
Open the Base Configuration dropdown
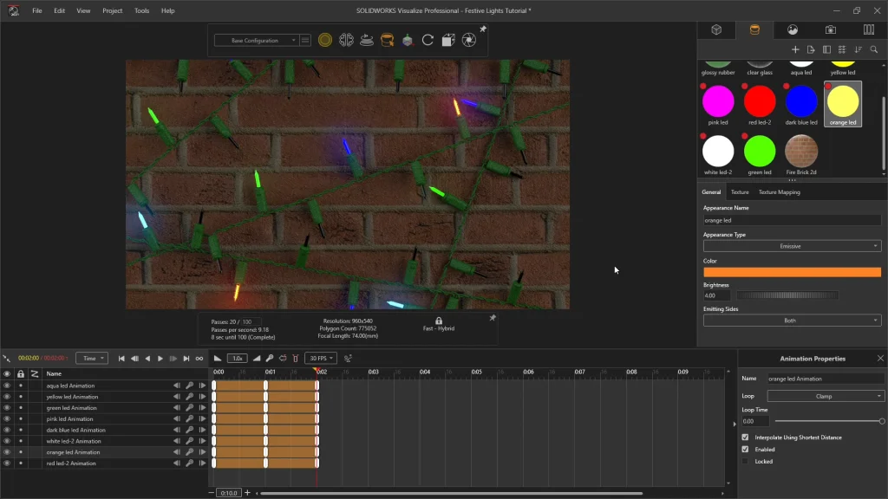pyautogui.click(x=256, y=40)
